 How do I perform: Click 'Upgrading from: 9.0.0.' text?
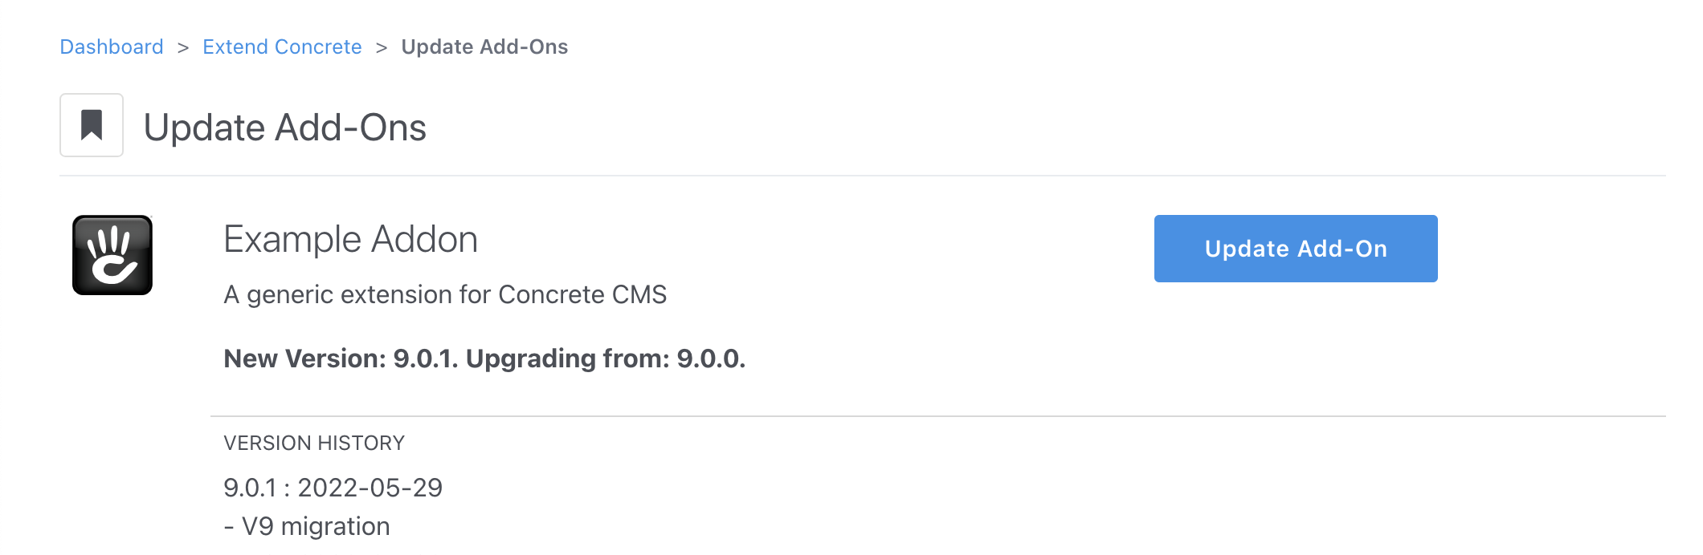606,359
